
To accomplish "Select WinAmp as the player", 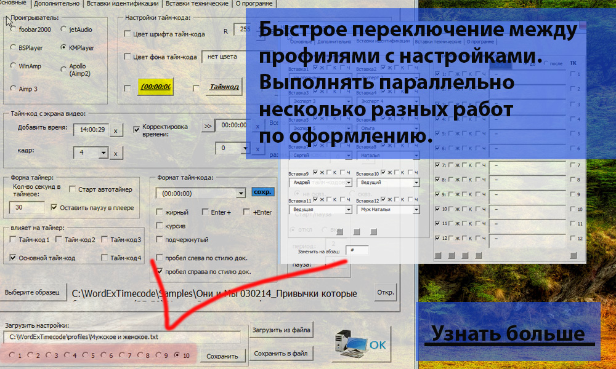I will coord(14,66).
